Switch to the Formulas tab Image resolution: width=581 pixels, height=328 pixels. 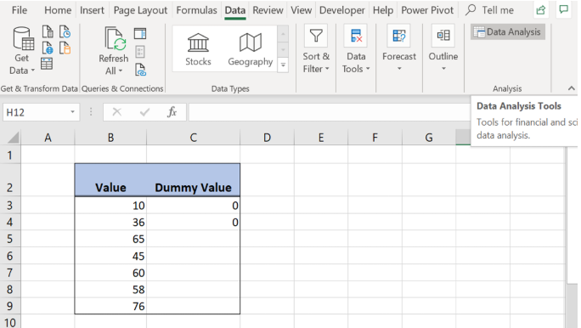click(x=196, y=10)
